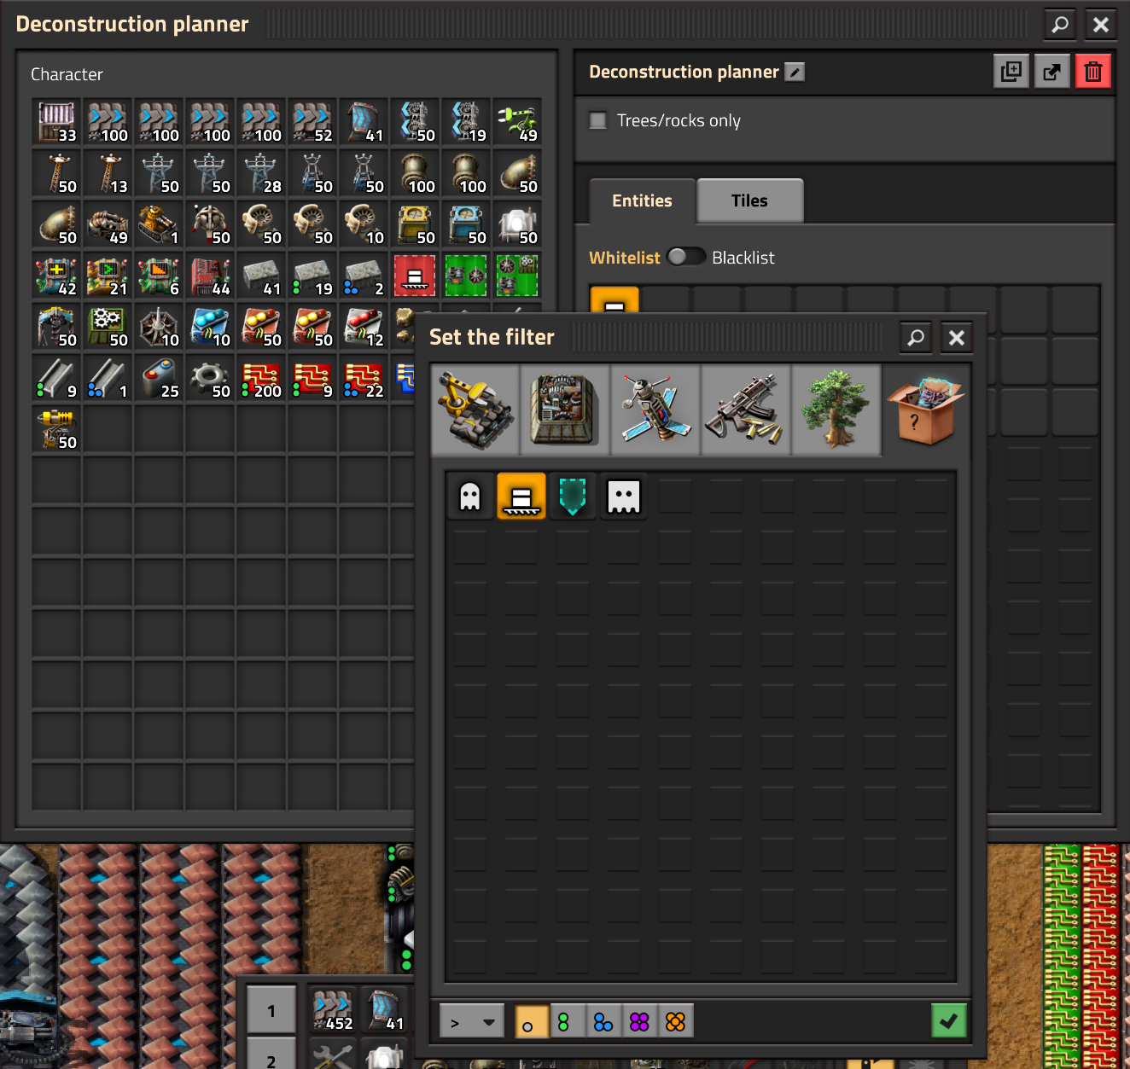Screen dimensions: 1130x1069
Task: Pick the battery stack of 25
Action: click(160, 378)
